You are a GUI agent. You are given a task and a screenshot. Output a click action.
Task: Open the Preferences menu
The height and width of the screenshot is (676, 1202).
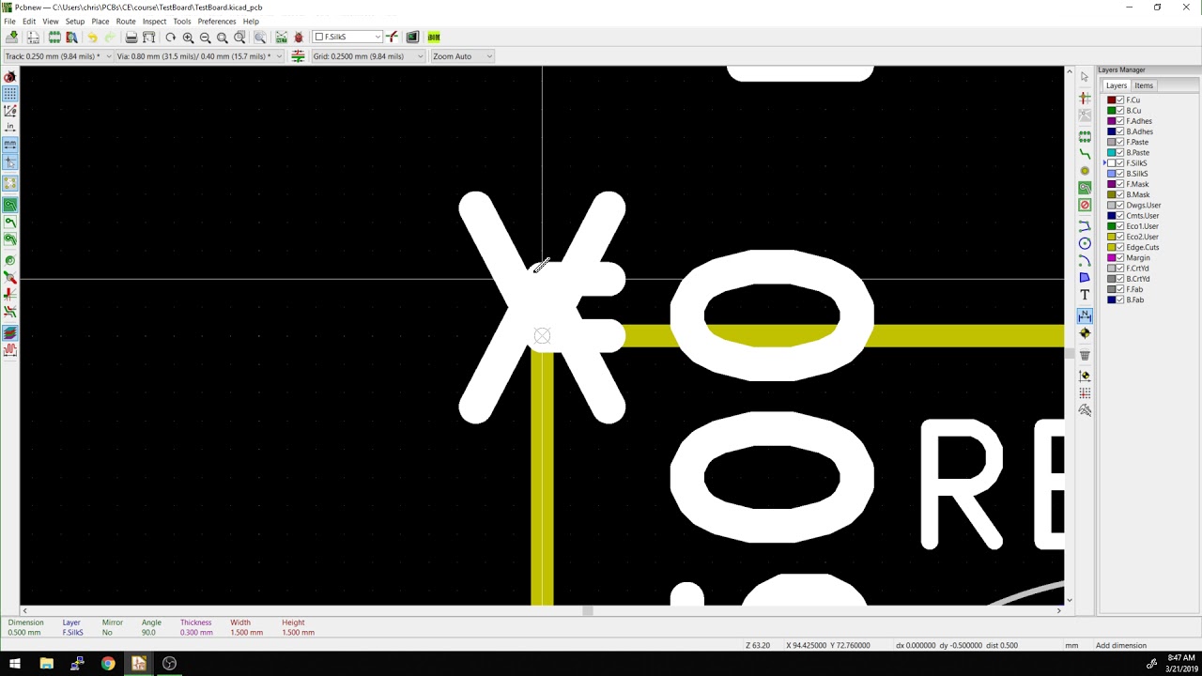coord(217,22)
